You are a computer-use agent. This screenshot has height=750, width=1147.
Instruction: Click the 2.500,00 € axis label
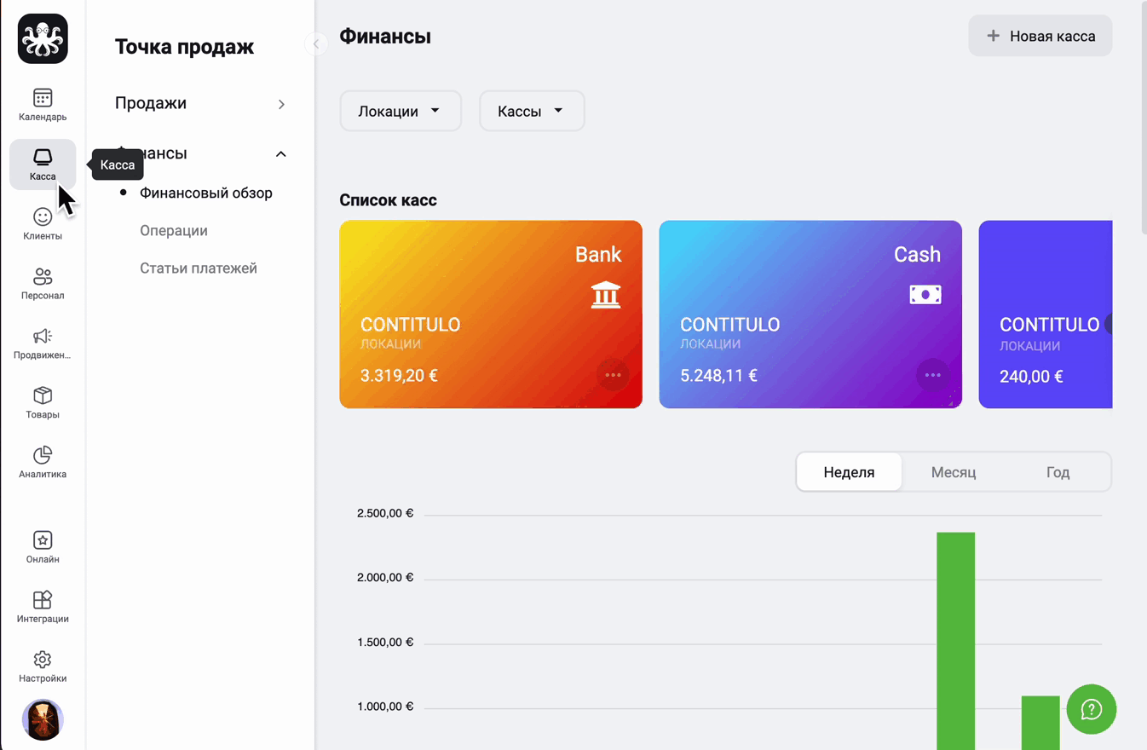(385, 514)
